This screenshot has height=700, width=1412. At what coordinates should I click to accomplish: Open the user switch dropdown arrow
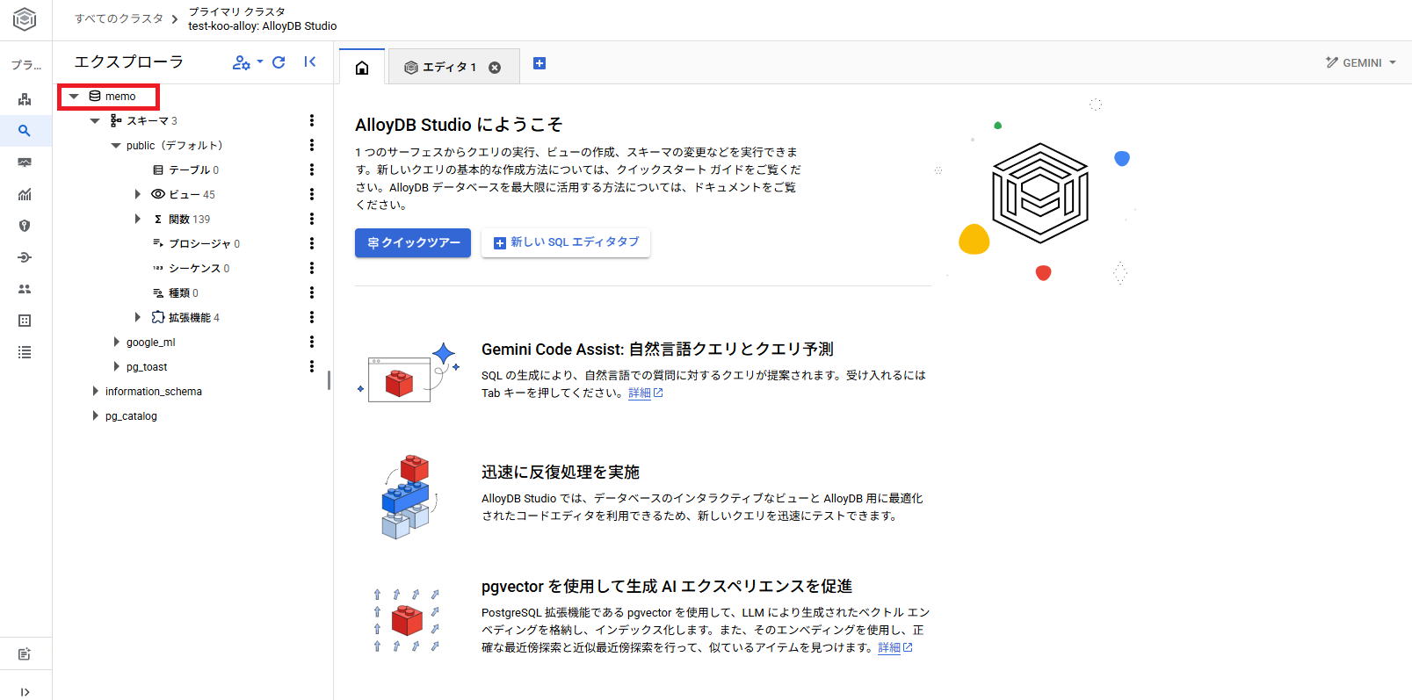point(260,61)
